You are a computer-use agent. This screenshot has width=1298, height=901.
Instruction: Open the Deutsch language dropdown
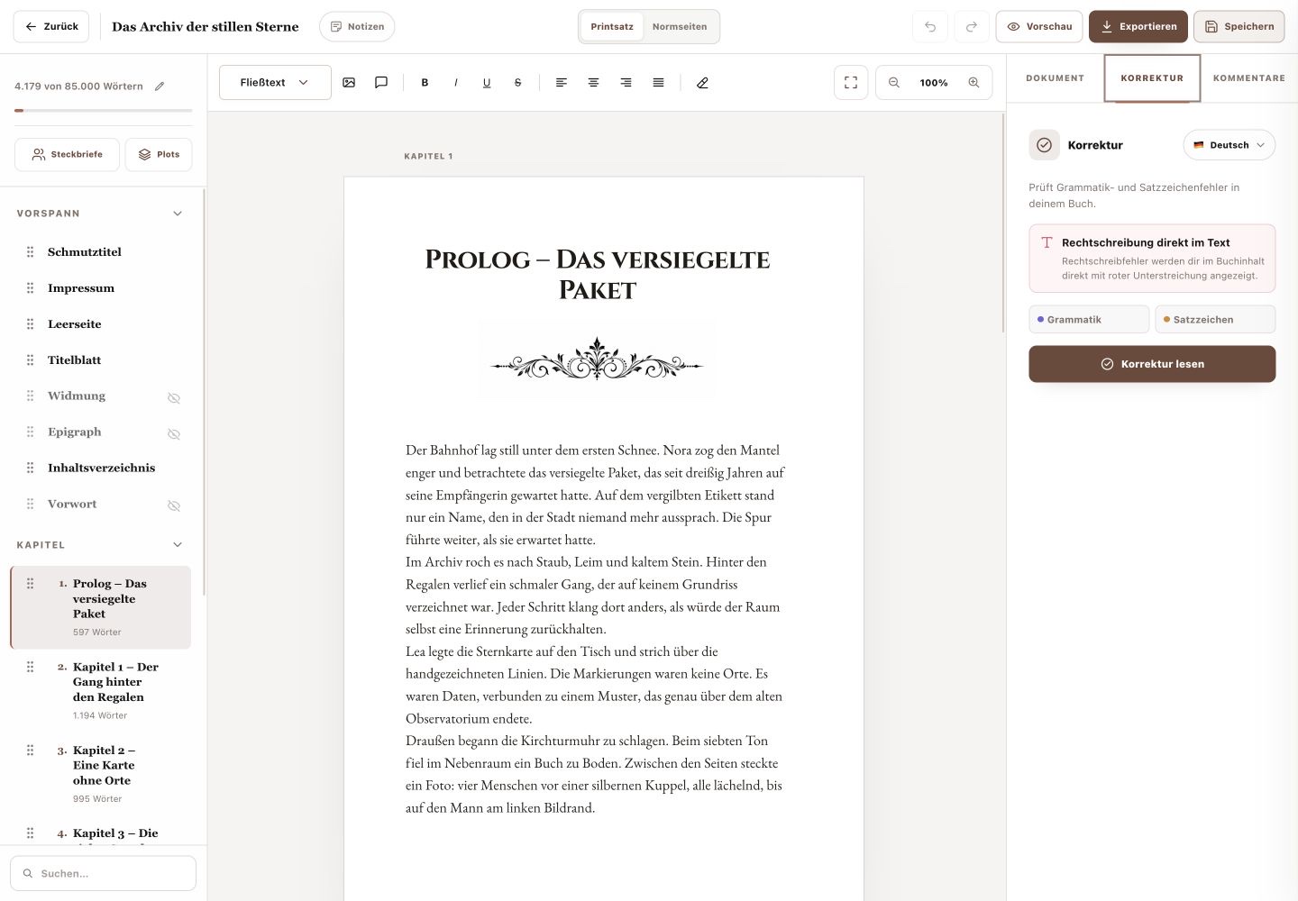pos(1229,145)
